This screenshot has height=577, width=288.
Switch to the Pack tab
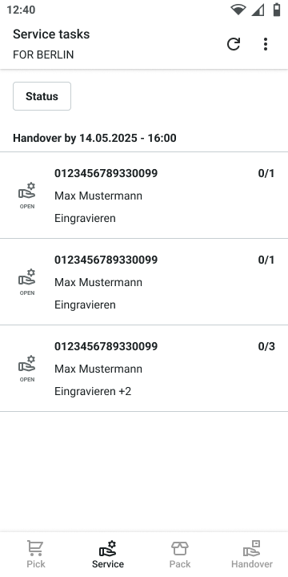point(180,555)
